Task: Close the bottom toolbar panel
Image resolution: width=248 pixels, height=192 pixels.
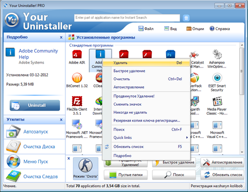Action: 69,158
